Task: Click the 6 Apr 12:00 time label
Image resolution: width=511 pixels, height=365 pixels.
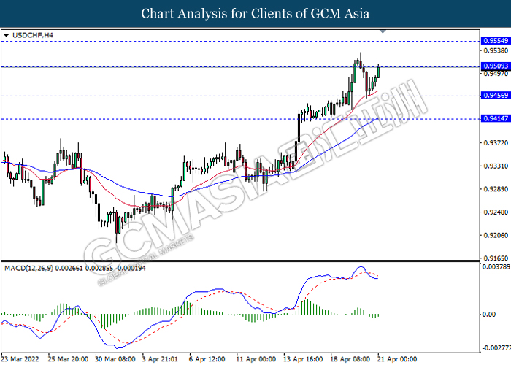Action: [x=207, y=359]
